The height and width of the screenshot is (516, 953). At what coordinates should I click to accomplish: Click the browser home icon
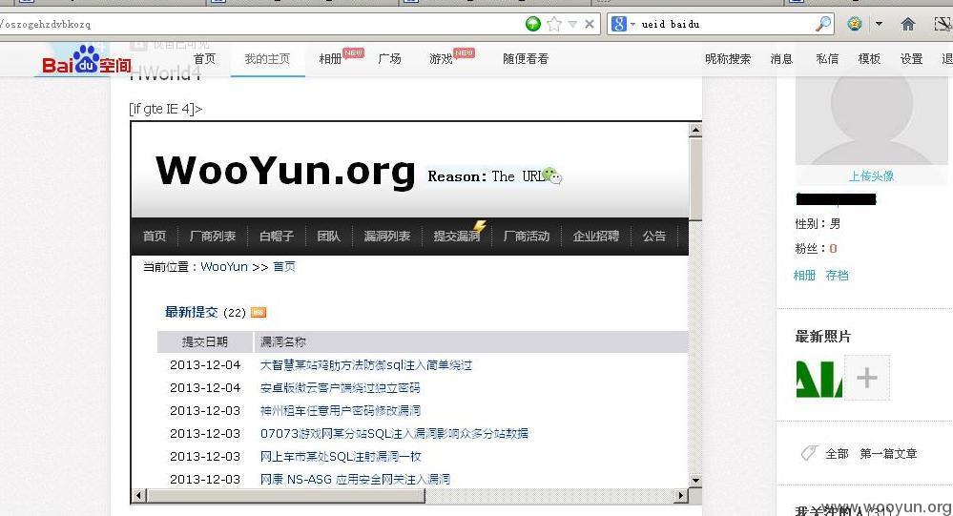tap(908, 24)
